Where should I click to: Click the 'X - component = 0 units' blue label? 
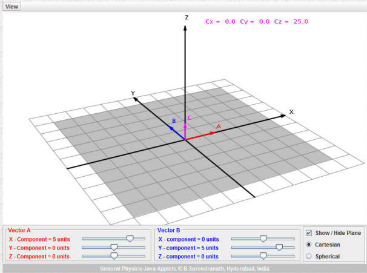(x=189, y=239)
